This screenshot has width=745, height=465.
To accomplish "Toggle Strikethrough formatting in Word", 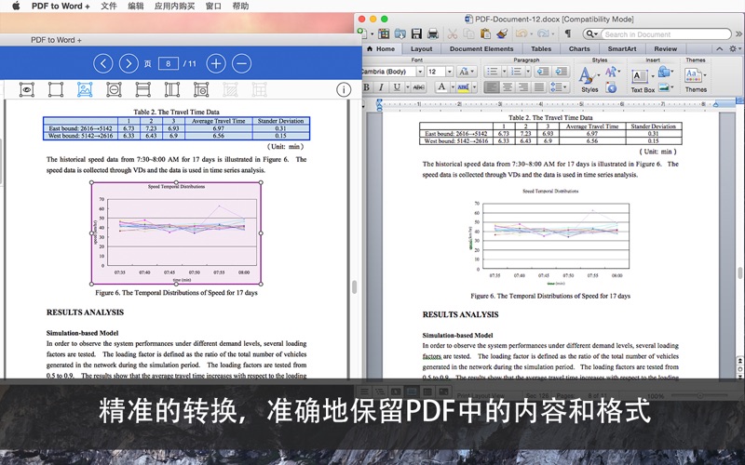I will click(x=418, y=87).
